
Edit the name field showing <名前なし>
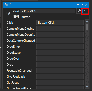point(48,11)
